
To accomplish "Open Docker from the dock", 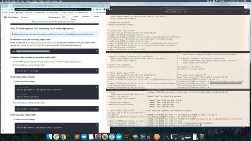I will click(119, 137).
